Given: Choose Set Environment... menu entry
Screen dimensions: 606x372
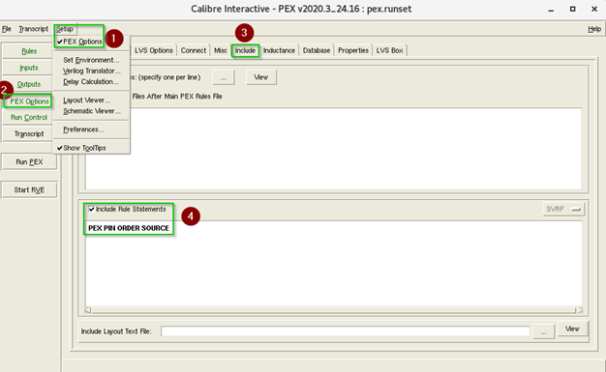Looking at the screenshot, I should [91, 60].
